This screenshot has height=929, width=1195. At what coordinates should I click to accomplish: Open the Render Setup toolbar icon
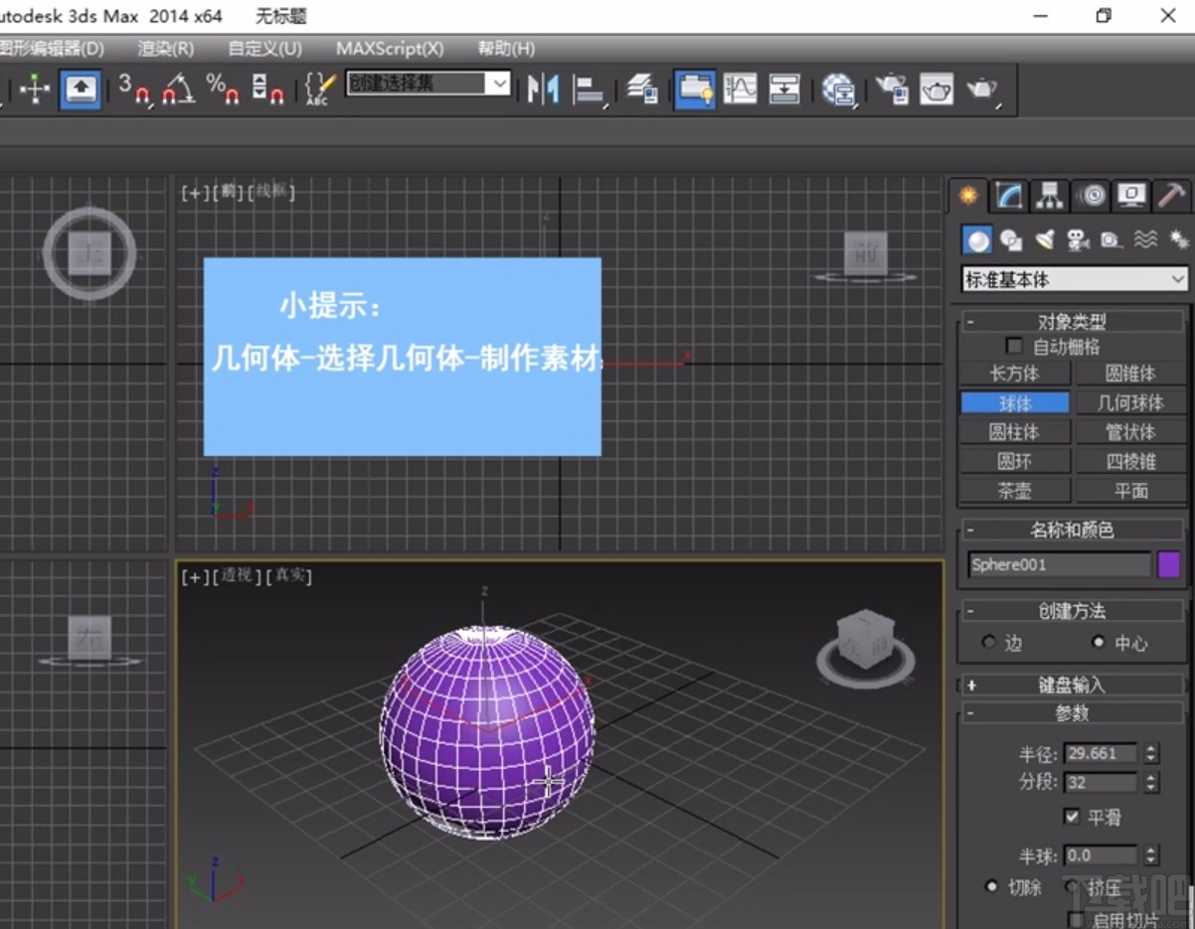click(x=894, y=88)
